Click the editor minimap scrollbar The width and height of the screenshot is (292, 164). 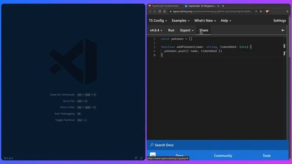point(284,50)
